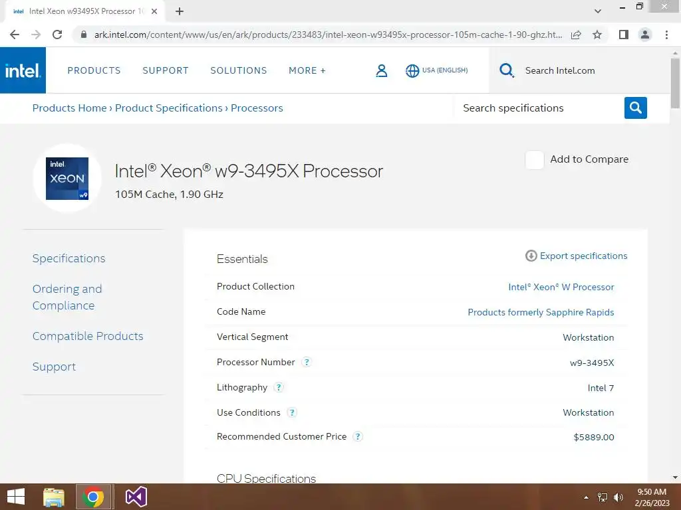Open user sign-in account icon

381,70
